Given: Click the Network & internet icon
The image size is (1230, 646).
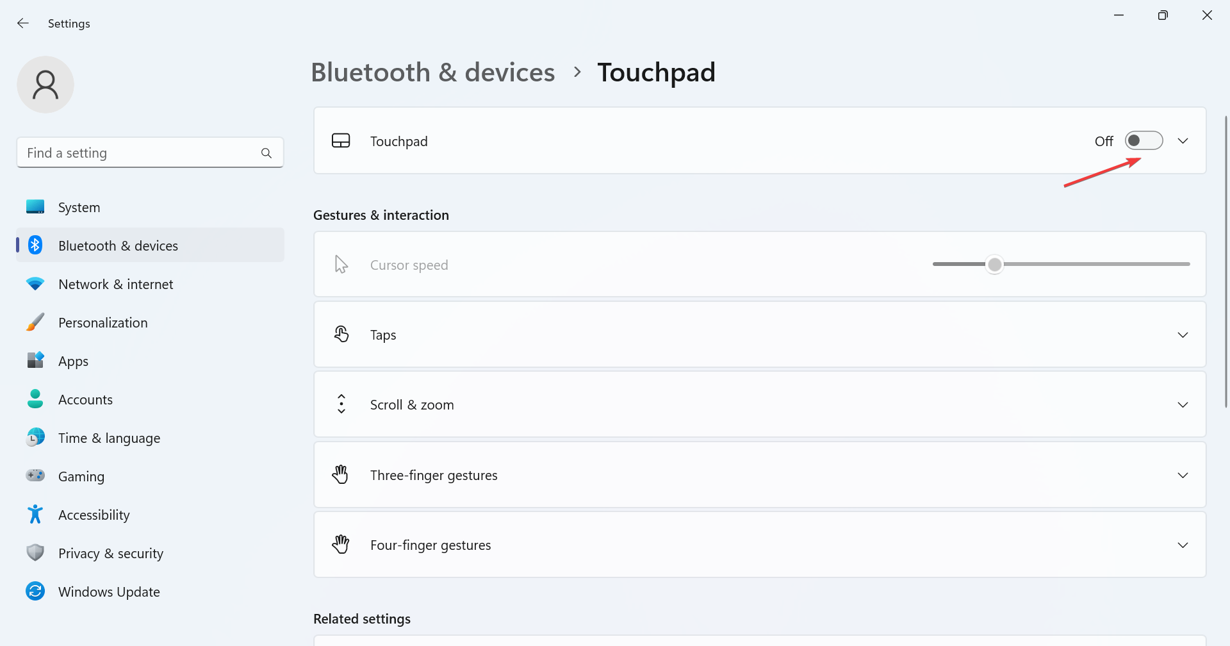Looking at the screenshot, I should tap(35, 283).
